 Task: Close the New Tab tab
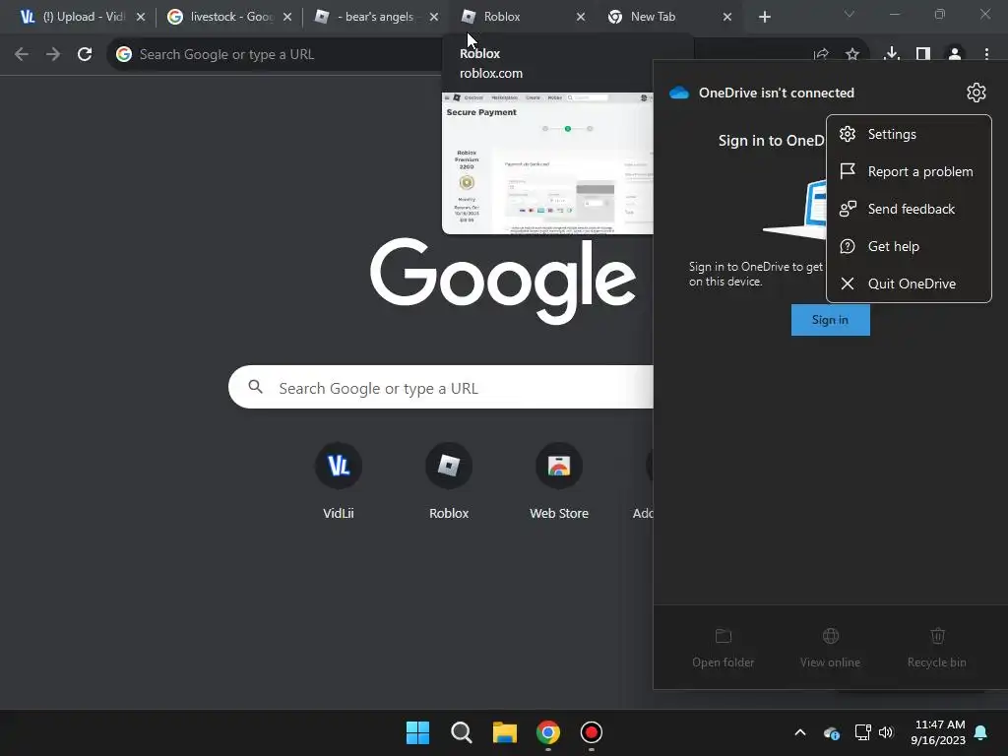[727, 17]
